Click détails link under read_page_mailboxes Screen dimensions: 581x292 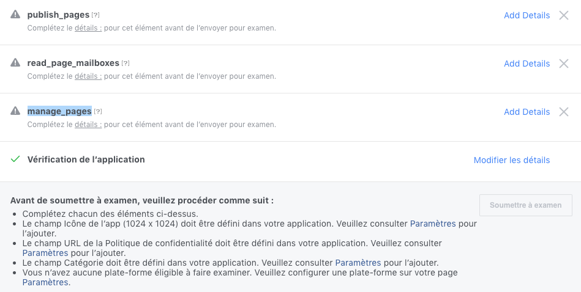coord(88,76)
